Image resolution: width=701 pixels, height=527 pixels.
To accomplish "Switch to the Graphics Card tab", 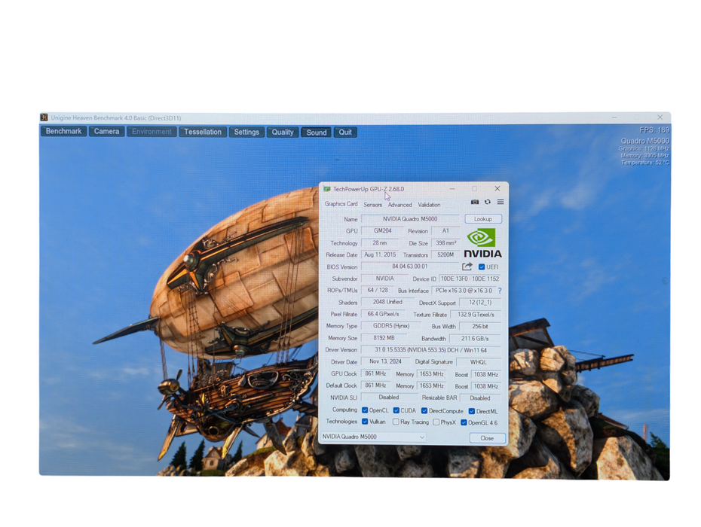I will pos(341,204).
